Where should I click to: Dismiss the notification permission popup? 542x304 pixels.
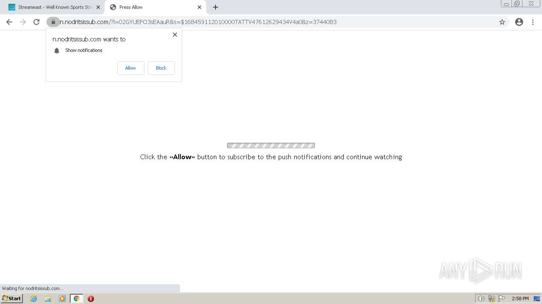pos(175,35)
